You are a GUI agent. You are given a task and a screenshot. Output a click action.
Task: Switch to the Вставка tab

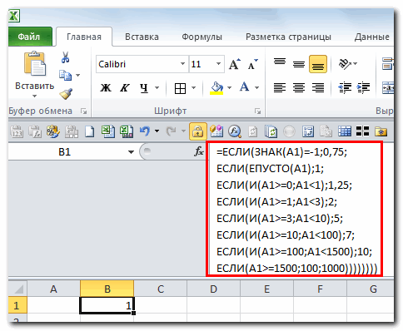click(x=142, y=37)
